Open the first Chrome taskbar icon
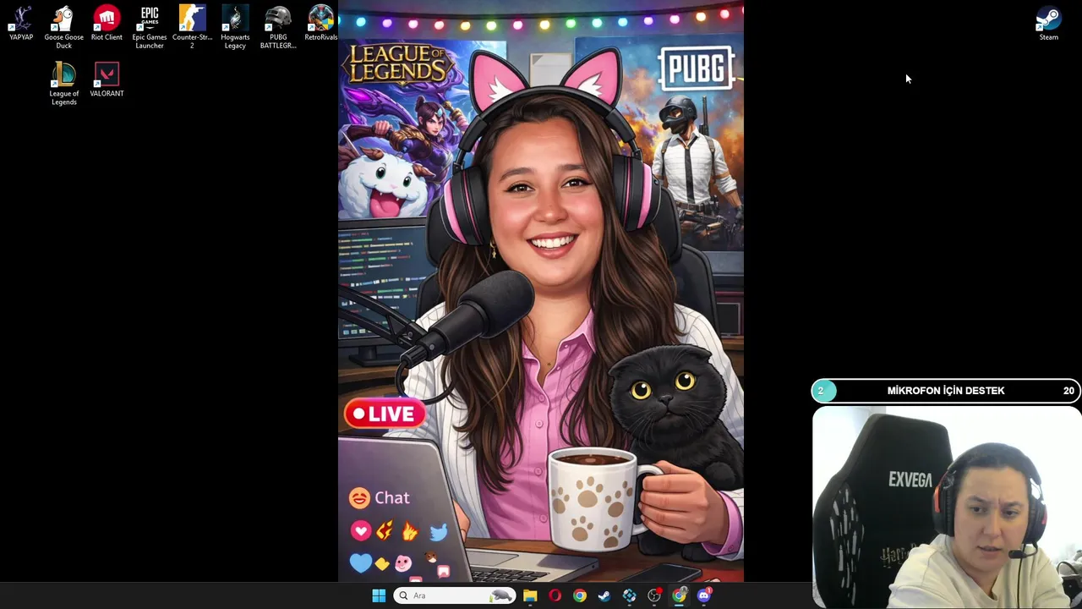 point(579,595)
